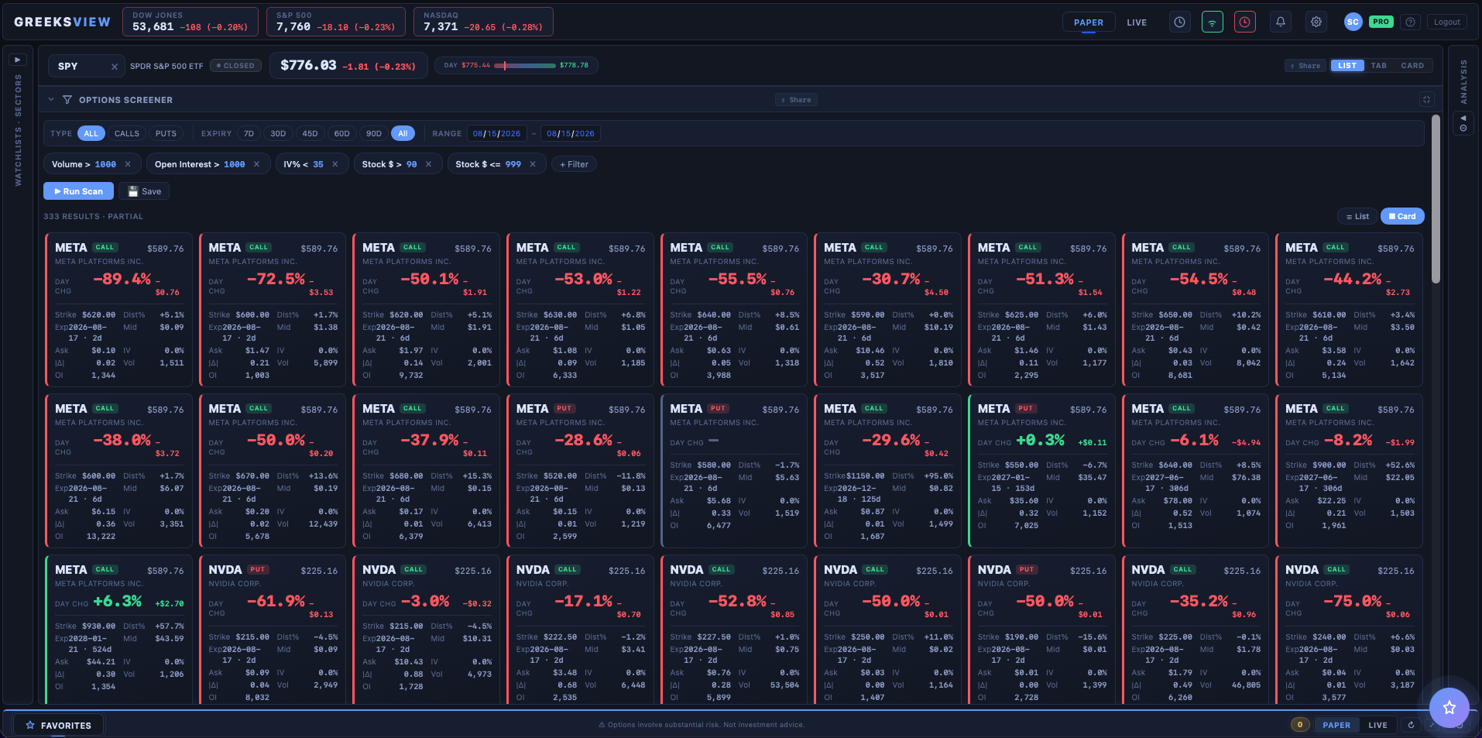1482x738 pixels.
Task: Open the ANALYSIS vertical label panel
Action: tap(1463, 82)
